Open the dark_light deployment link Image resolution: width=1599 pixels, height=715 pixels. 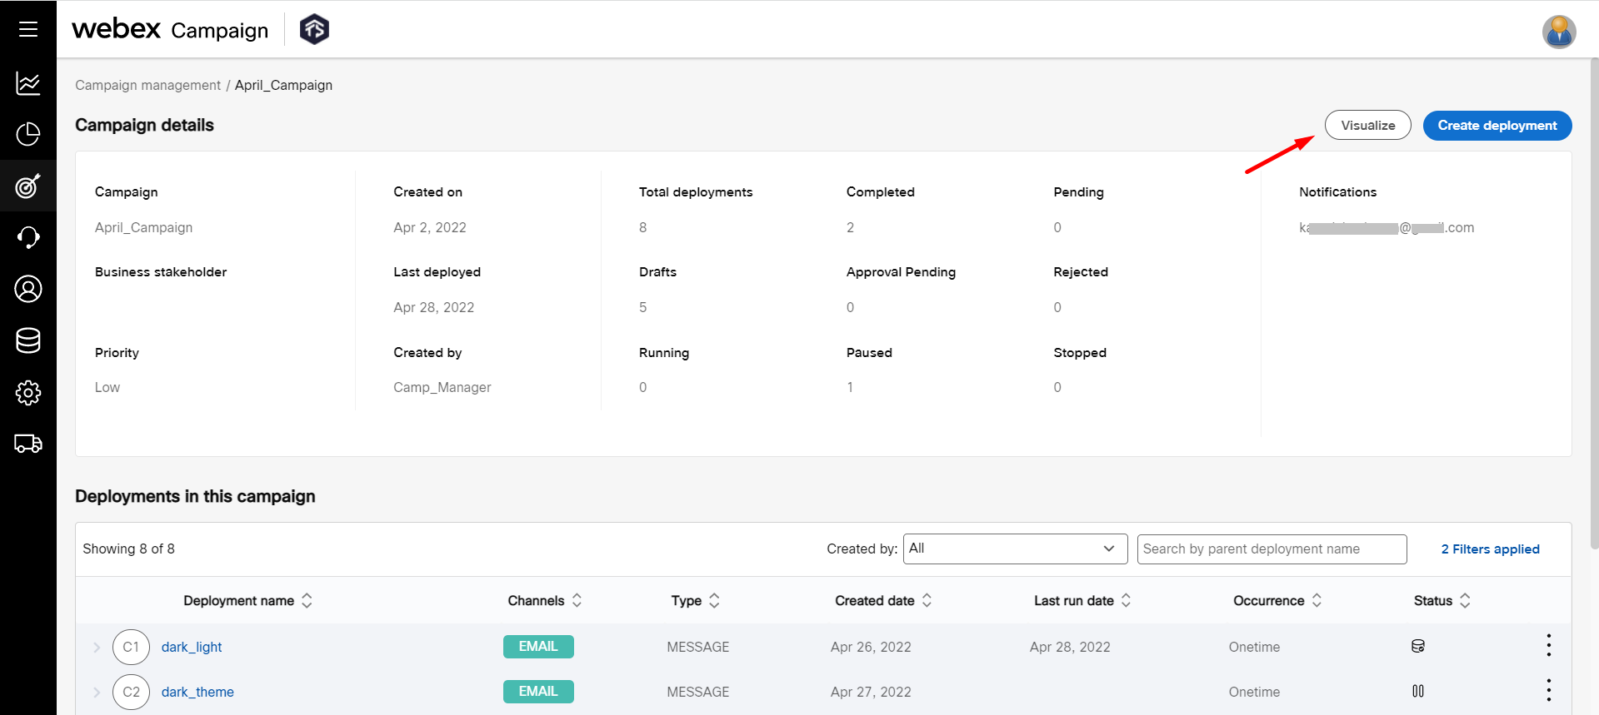point(192,647)
